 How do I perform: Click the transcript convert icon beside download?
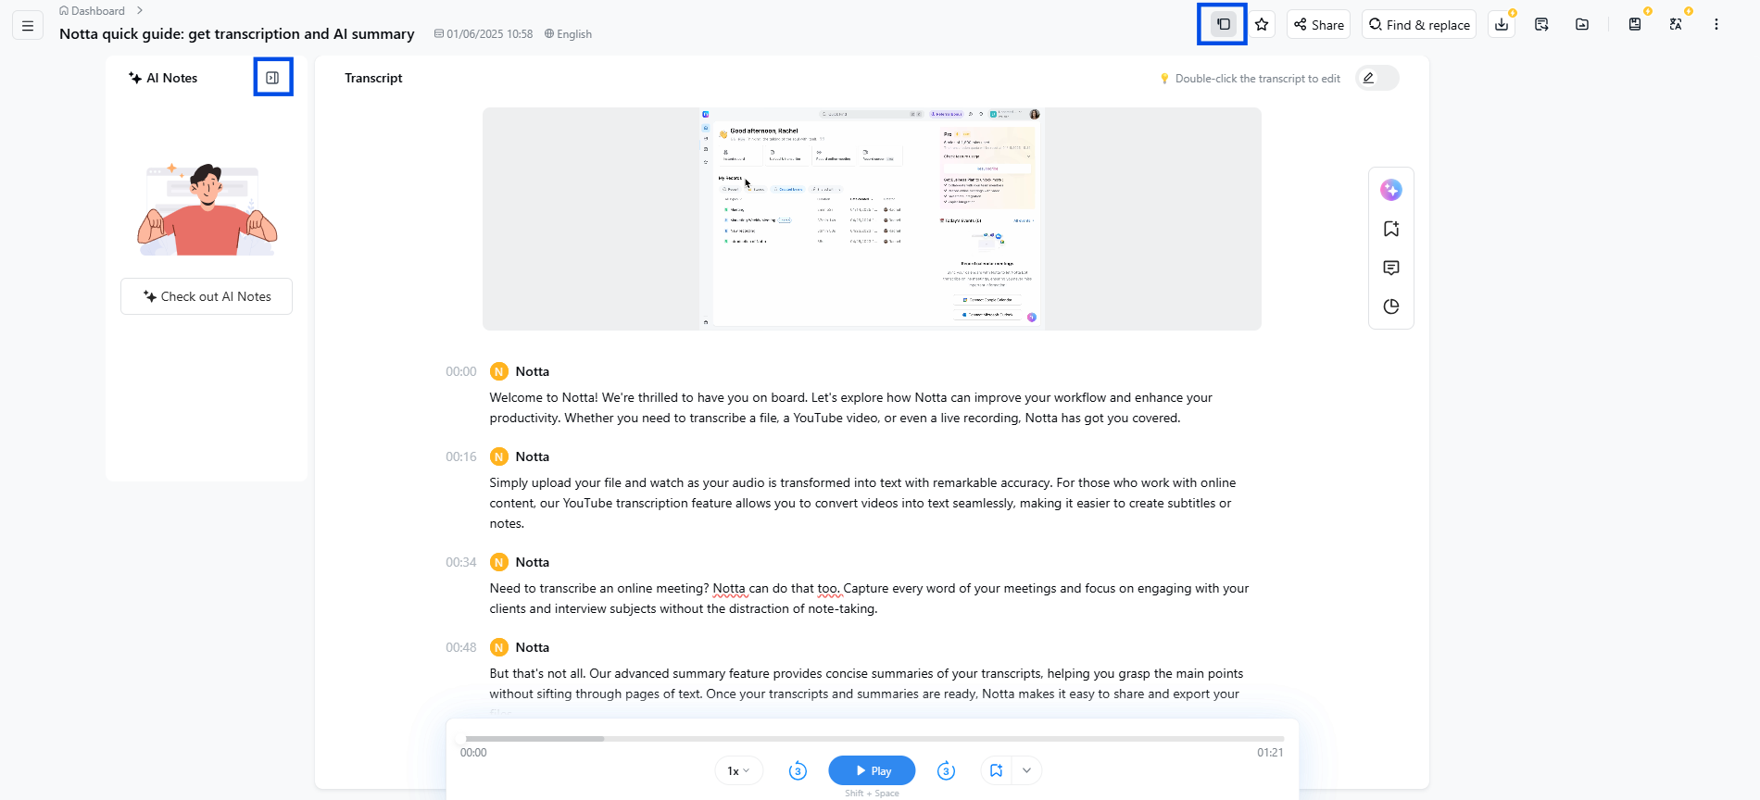tap(1541, 25)
